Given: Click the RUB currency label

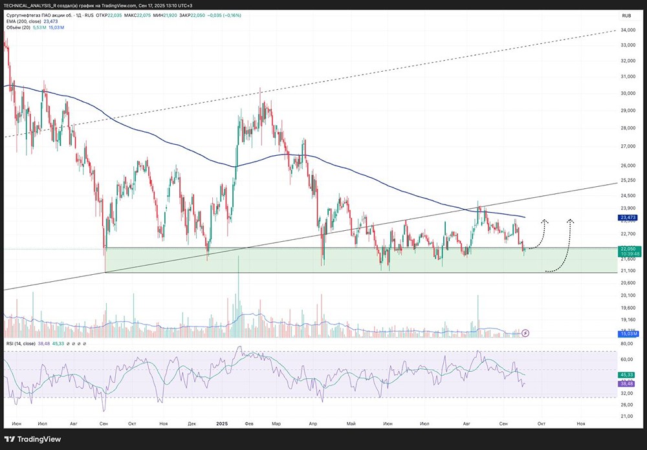Looking at the screenshot, I should point(626,16).
